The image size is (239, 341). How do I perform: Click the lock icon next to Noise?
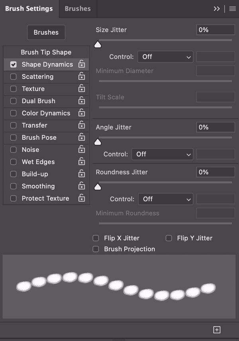(x=82, y=150)
